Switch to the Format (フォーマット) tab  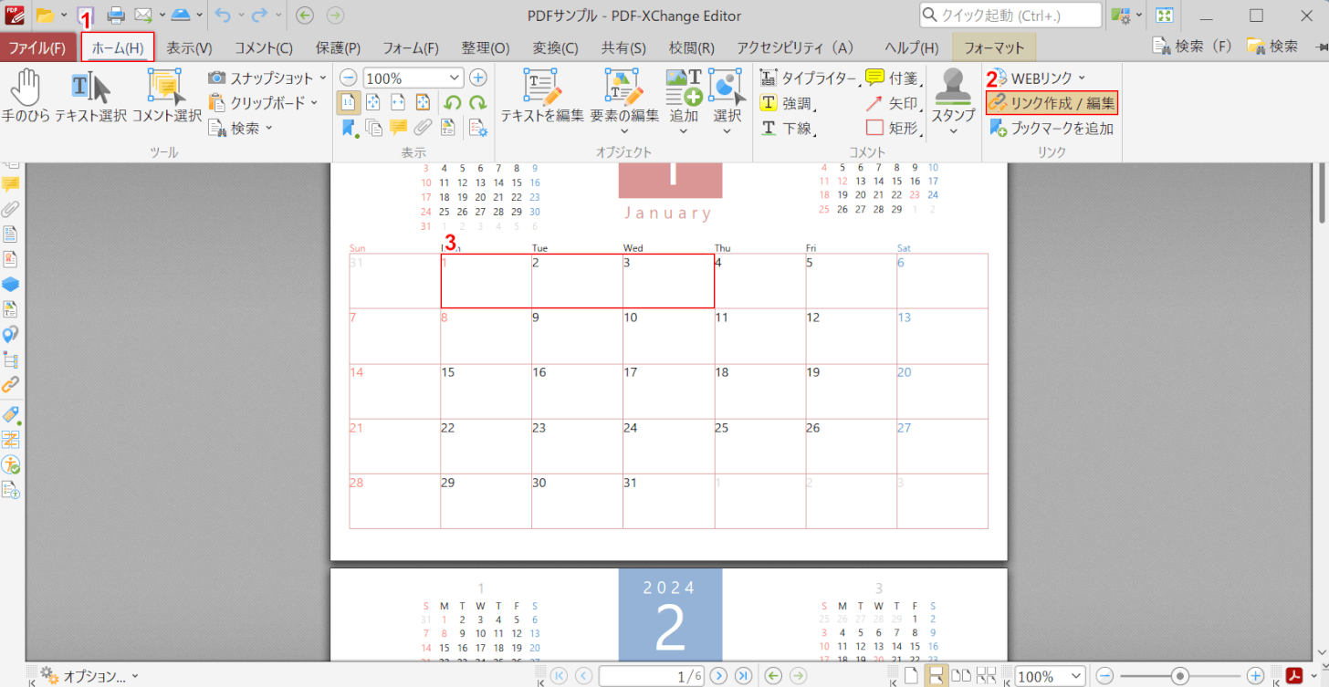pos(994,47)
